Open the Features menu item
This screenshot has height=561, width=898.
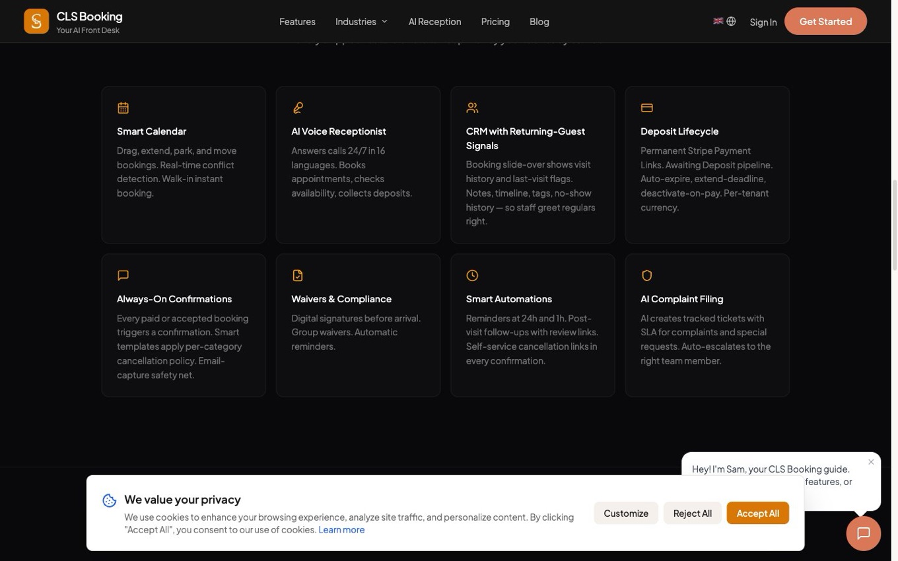click(297, 22)
